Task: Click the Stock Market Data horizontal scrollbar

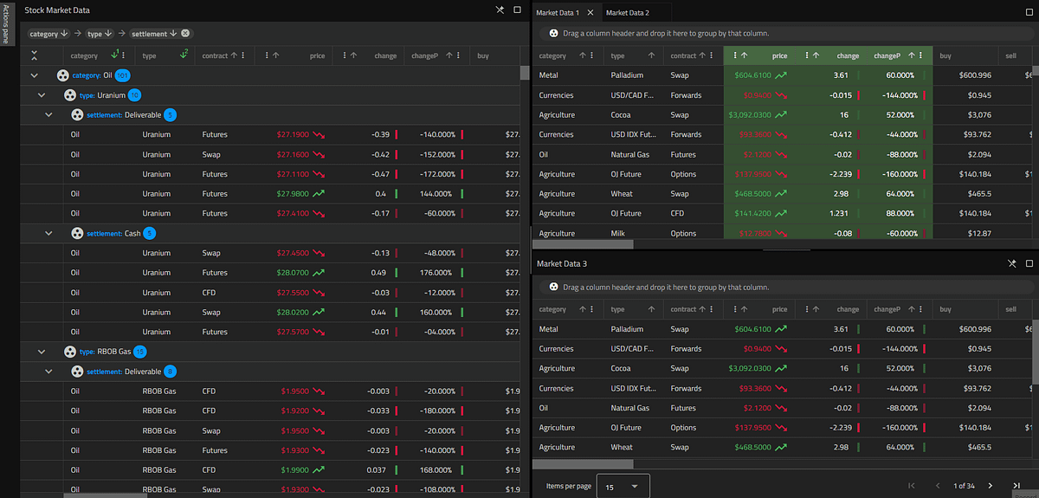Action: pyautogui.click(x=101, y=495)
